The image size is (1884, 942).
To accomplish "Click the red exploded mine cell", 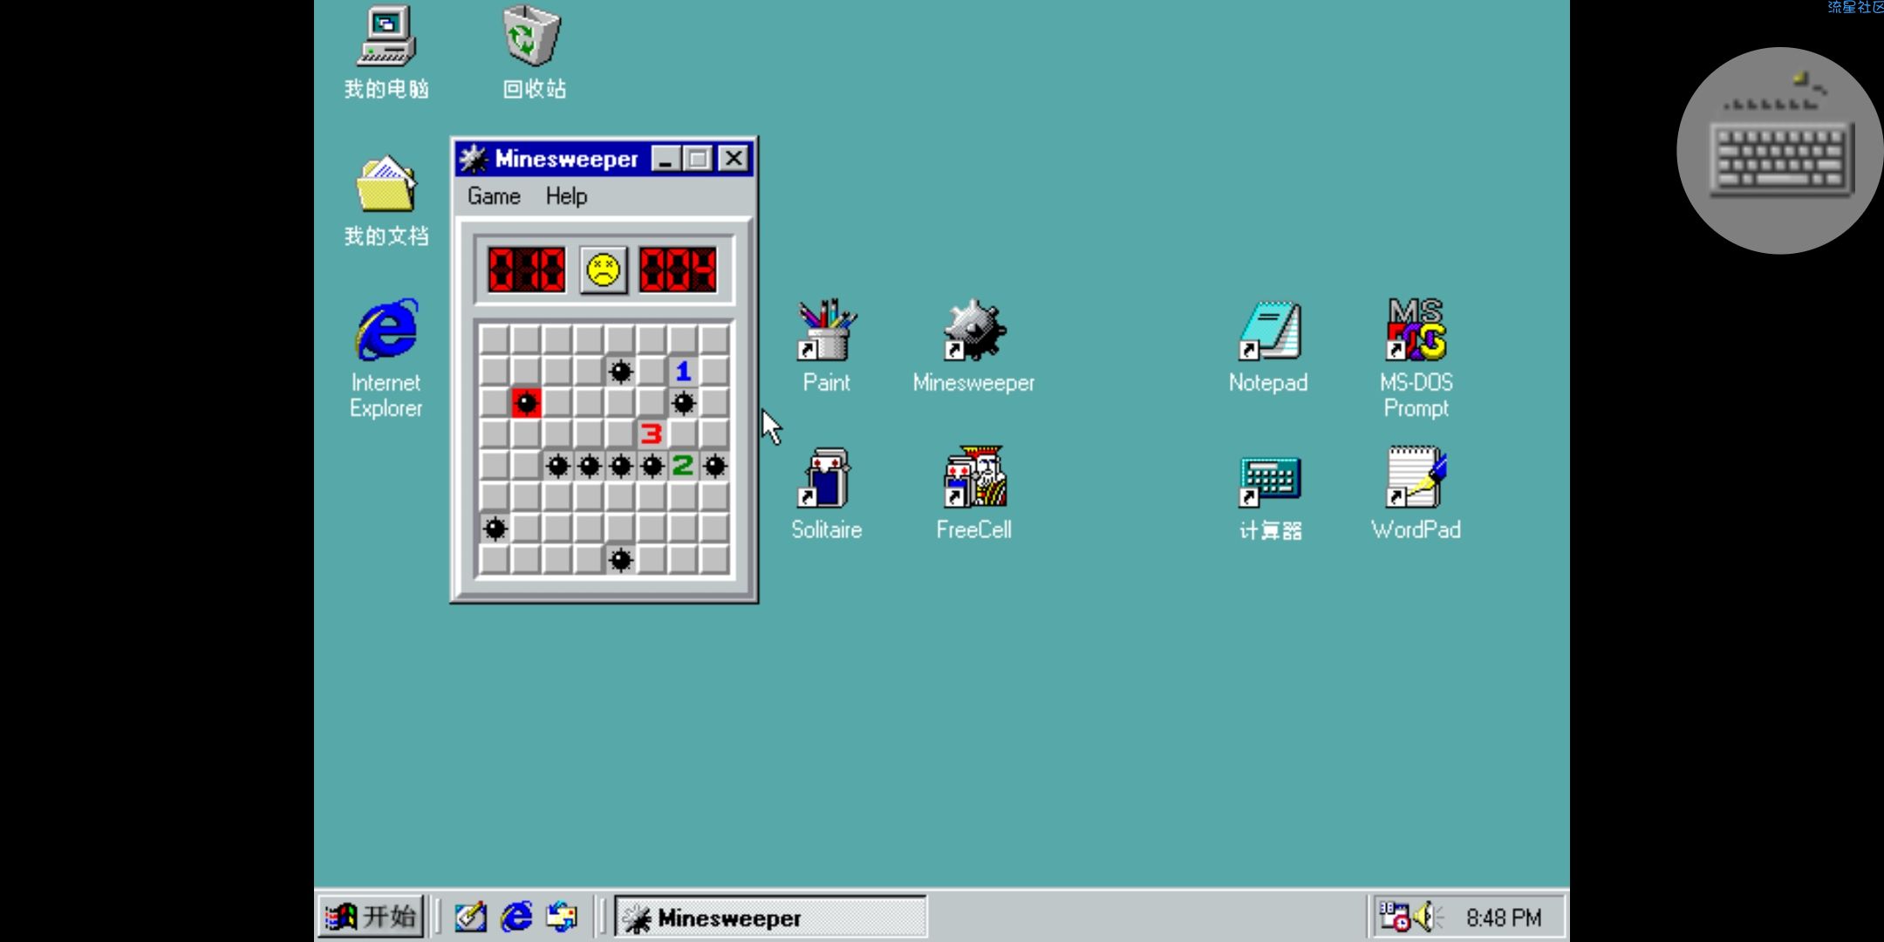I will (526, 403).
